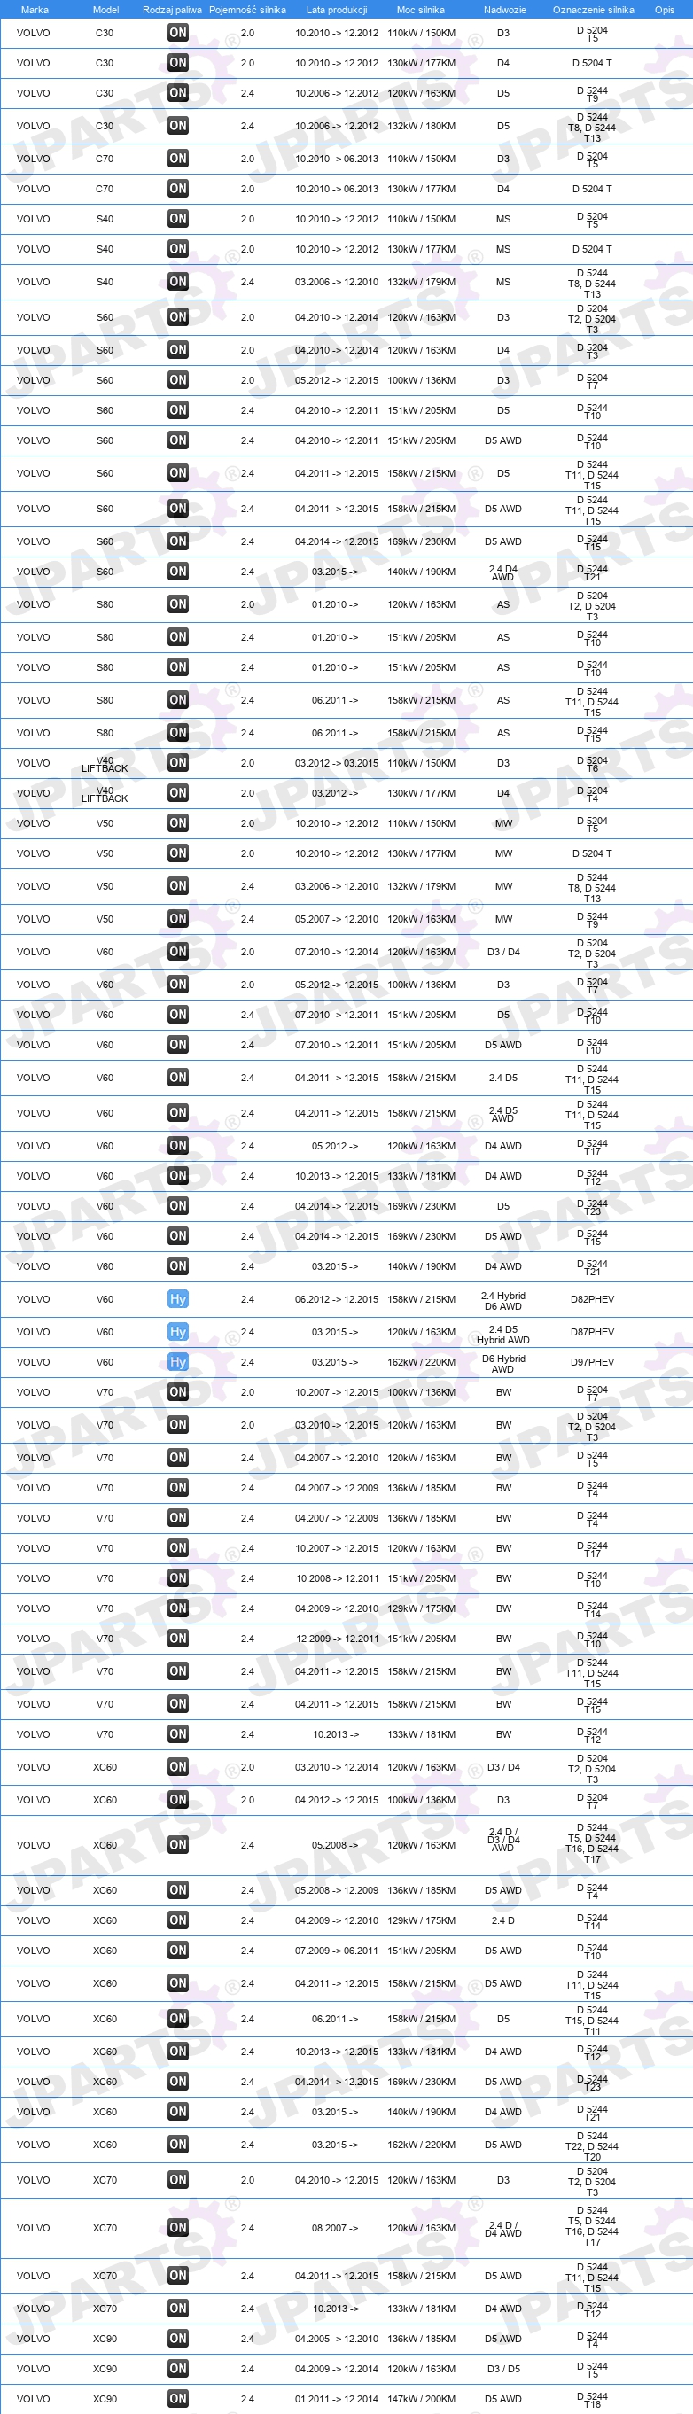Click ON fuel icon in S40 130kW / 177KM row
The height and width of the screenshot is (2414, 693).
click(x=178, y=249)
